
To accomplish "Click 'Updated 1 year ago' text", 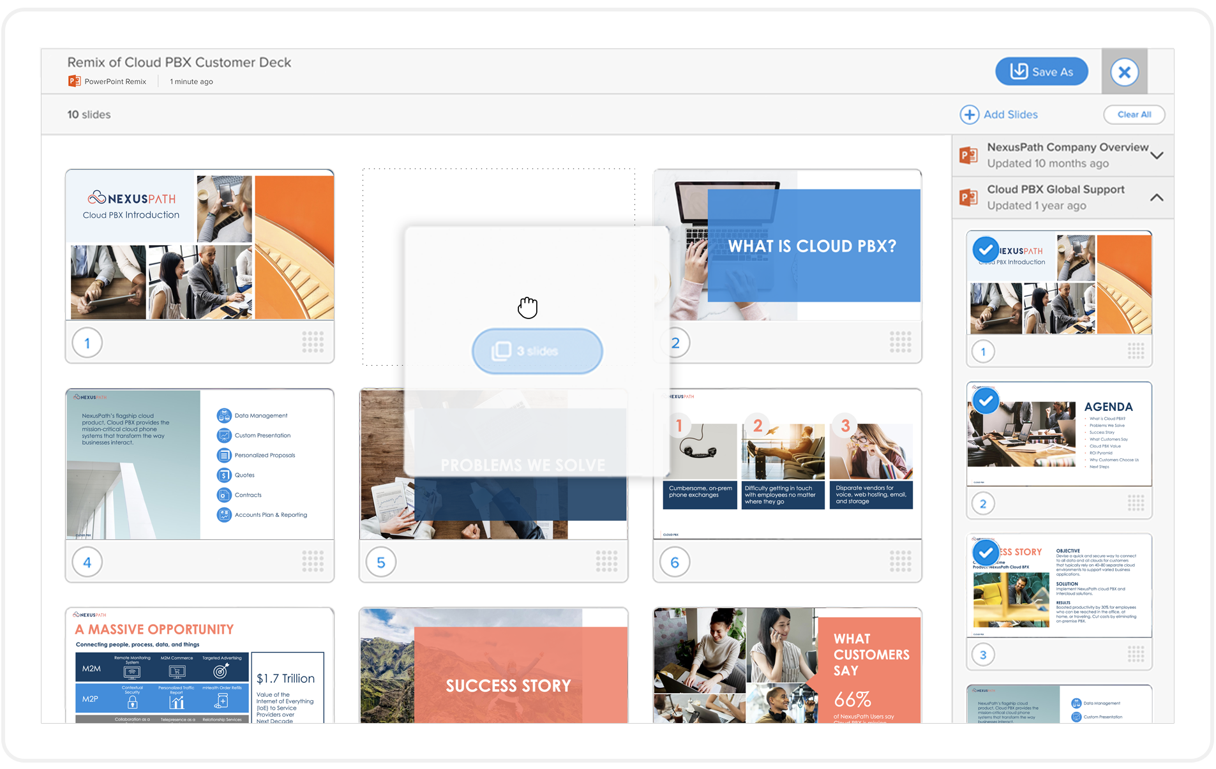I will [1037, 205].
